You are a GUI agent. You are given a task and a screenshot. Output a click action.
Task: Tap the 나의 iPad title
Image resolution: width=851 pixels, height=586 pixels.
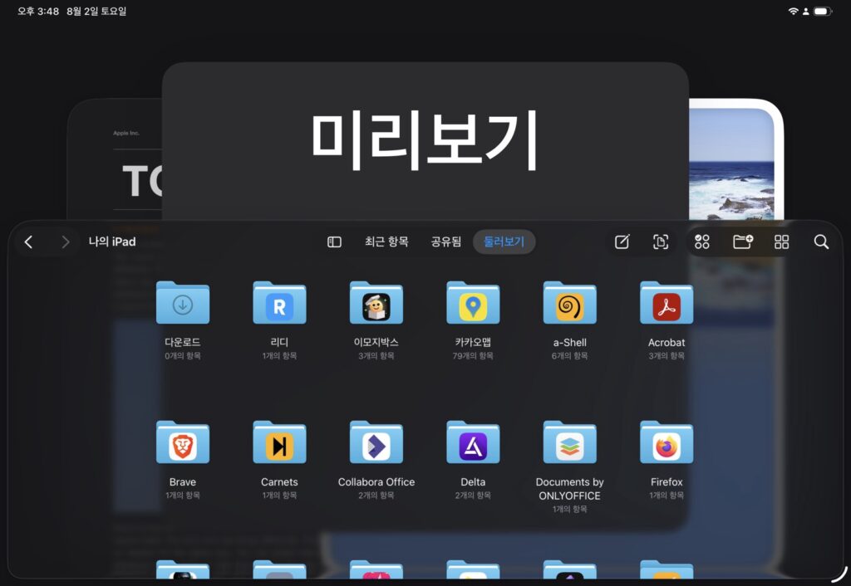point(112,242)
